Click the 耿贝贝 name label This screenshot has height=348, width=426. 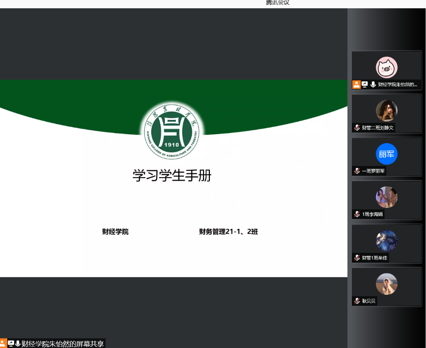(369, 301)
